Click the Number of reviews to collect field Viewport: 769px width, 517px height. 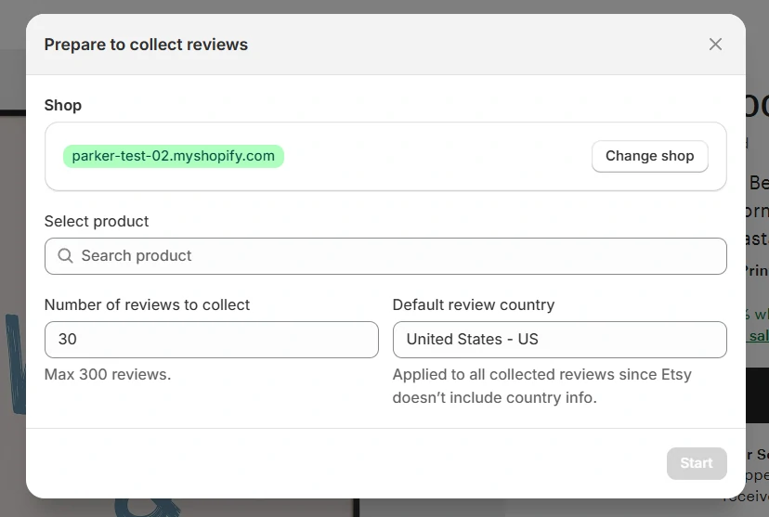click(212, 339)
